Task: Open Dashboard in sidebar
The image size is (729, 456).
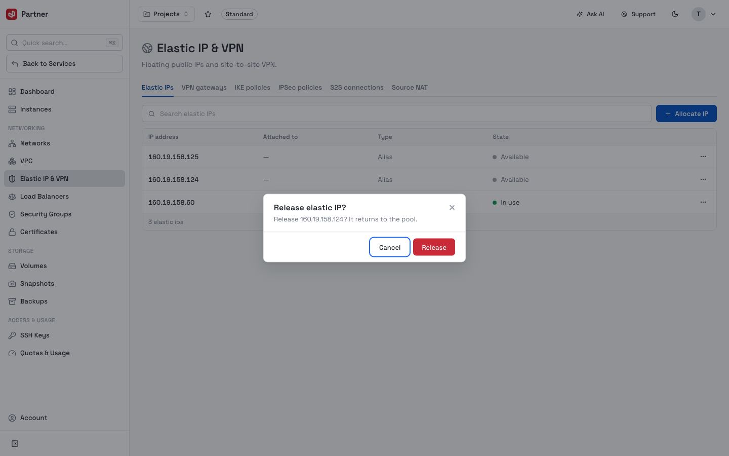Action: click(x=64, y=92)
